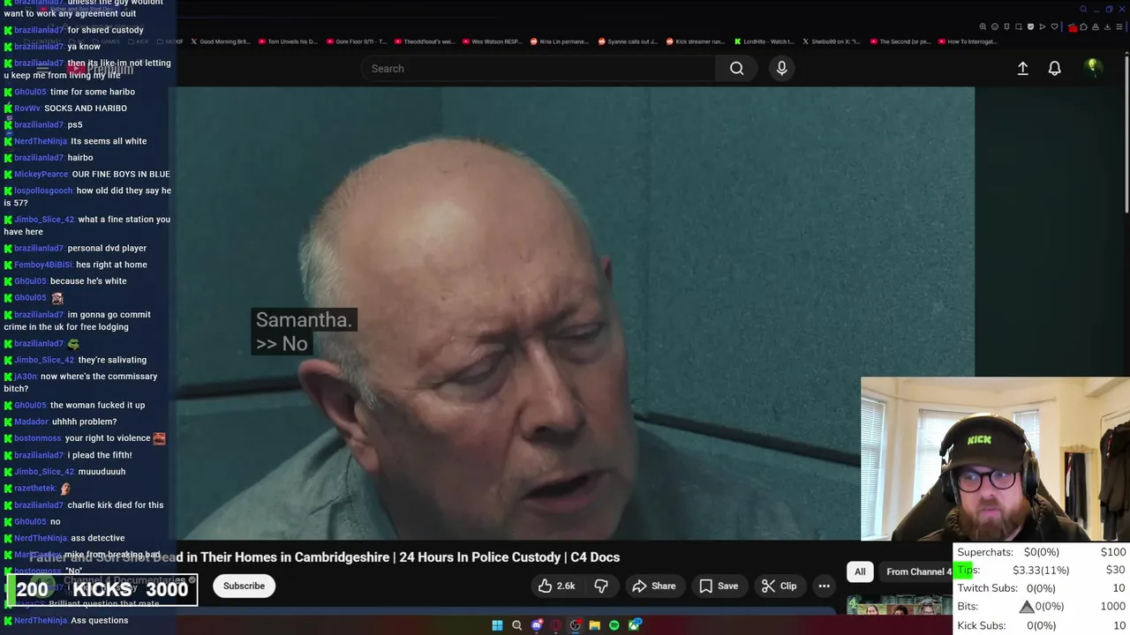Image resolution: width=1130 pixels, height=635 pixels.
Task: Open the Tom Unveils his D... bookmark
Action: pyautogui.click(x=288, y=41)
